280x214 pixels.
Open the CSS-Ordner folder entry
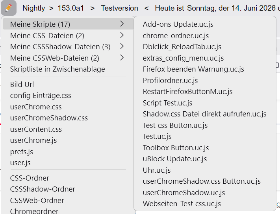click(68, 178)
